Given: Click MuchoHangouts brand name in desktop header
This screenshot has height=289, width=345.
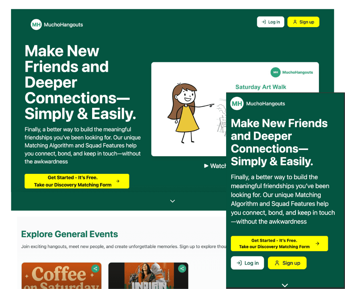Looking at the screenshot, I should [x=63, y=25].
